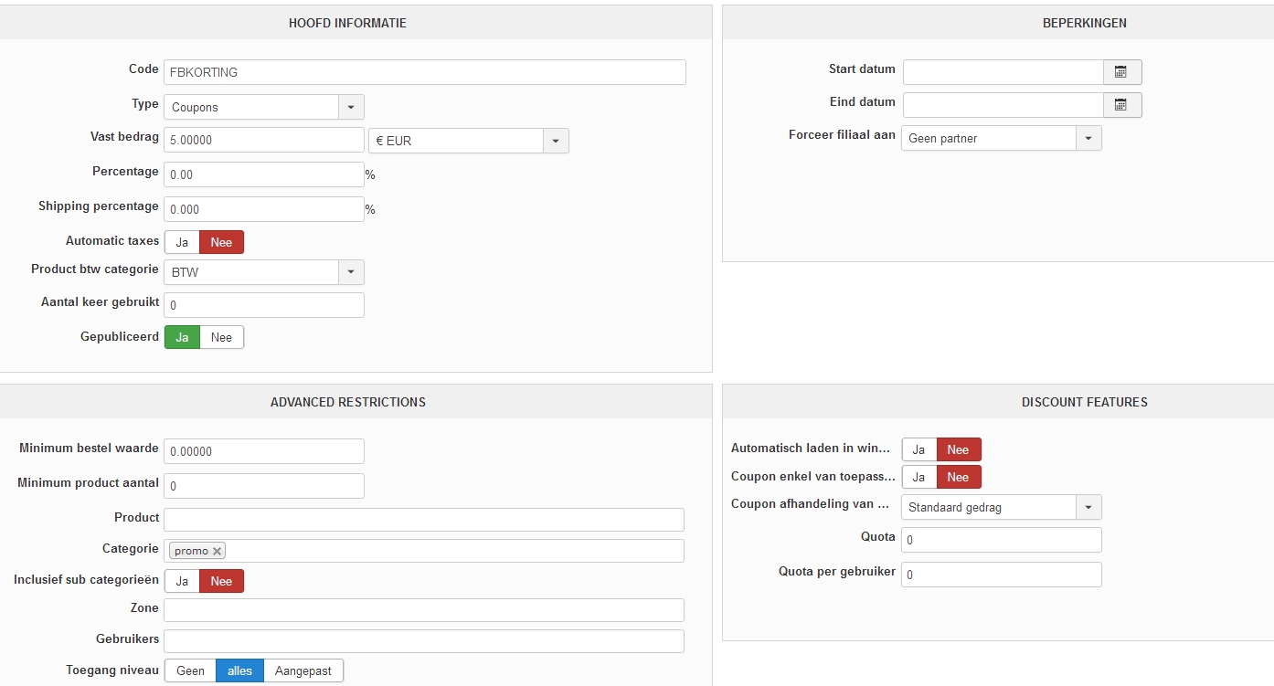
Task: Click the Code input field
Action: pyautogui.click(x=424, y=72)
